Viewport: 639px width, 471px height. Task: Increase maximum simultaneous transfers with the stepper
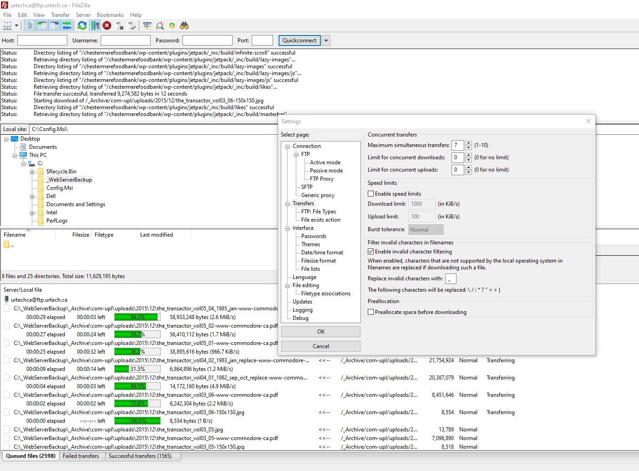(x=468, y=143)
